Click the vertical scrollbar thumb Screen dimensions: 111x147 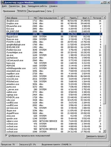[104, 74]
